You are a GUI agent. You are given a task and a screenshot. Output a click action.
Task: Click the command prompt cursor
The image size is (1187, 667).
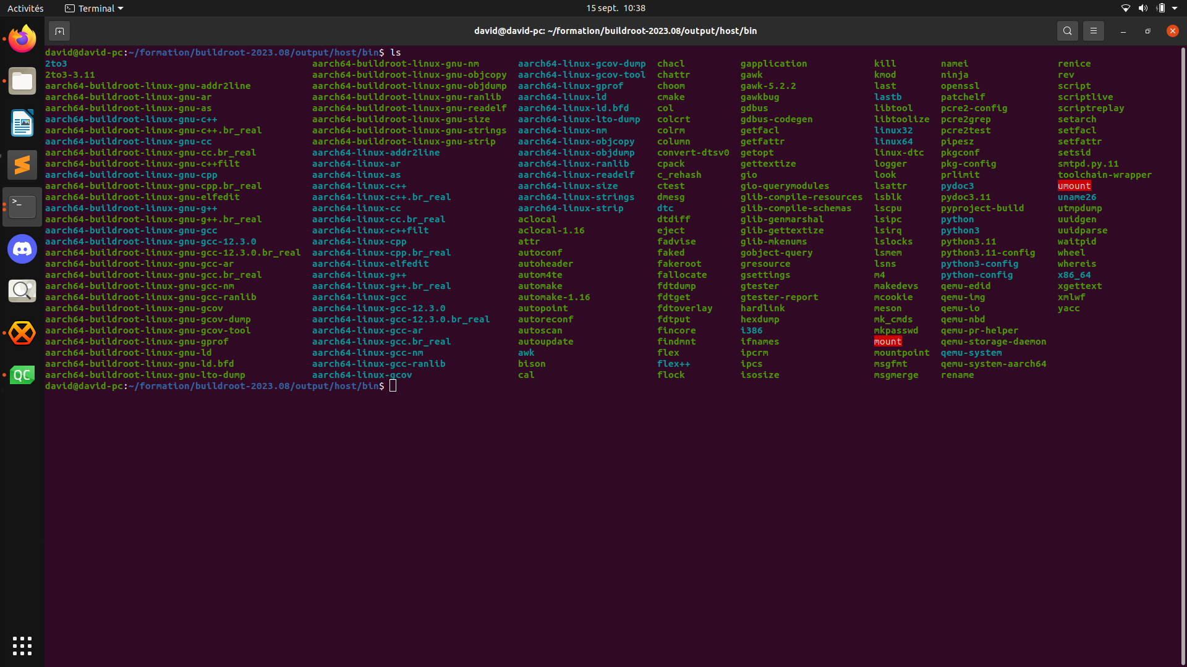tap(393, 386)
